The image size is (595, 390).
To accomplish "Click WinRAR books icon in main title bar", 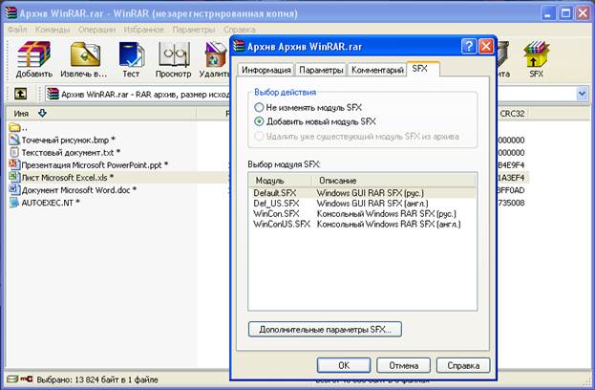I will click(x=11, y=13).
